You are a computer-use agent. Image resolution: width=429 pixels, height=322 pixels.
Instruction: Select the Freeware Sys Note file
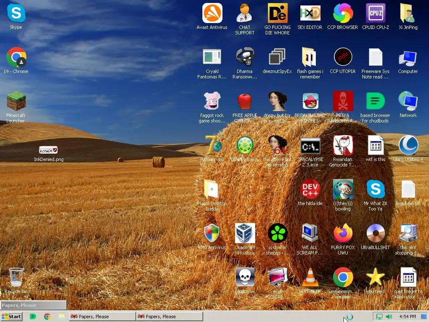coord(375,57)
